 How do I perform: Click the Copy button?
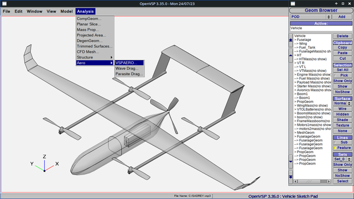(342, 48)
